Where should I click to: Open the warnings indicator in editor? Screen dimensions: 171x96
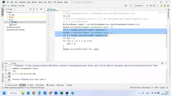point(160,13)
